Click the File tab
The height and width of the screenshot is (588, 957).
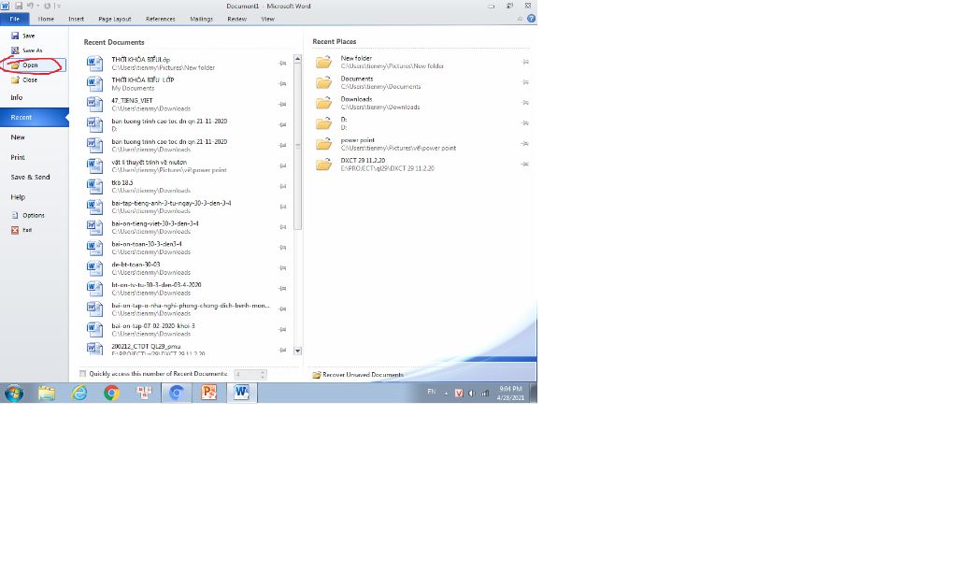(15, 19)
